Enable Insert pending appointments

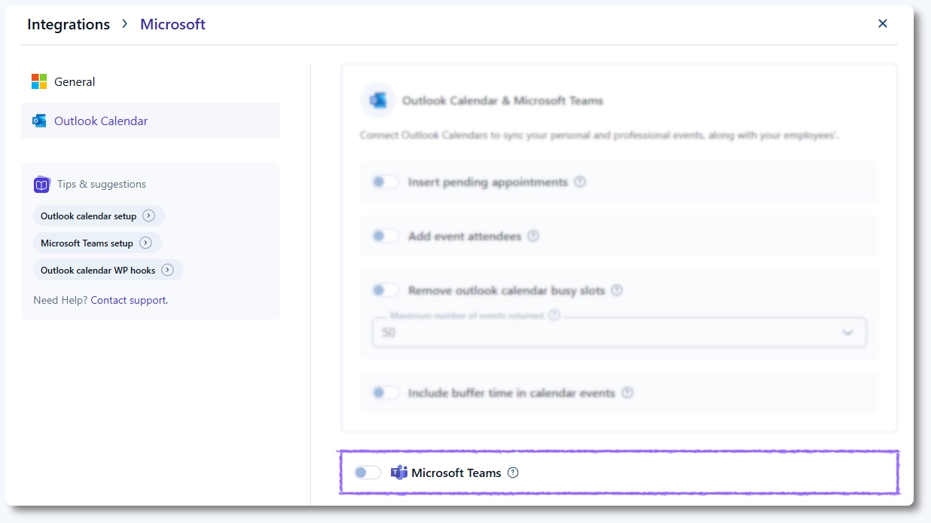(x=385, y=182)
